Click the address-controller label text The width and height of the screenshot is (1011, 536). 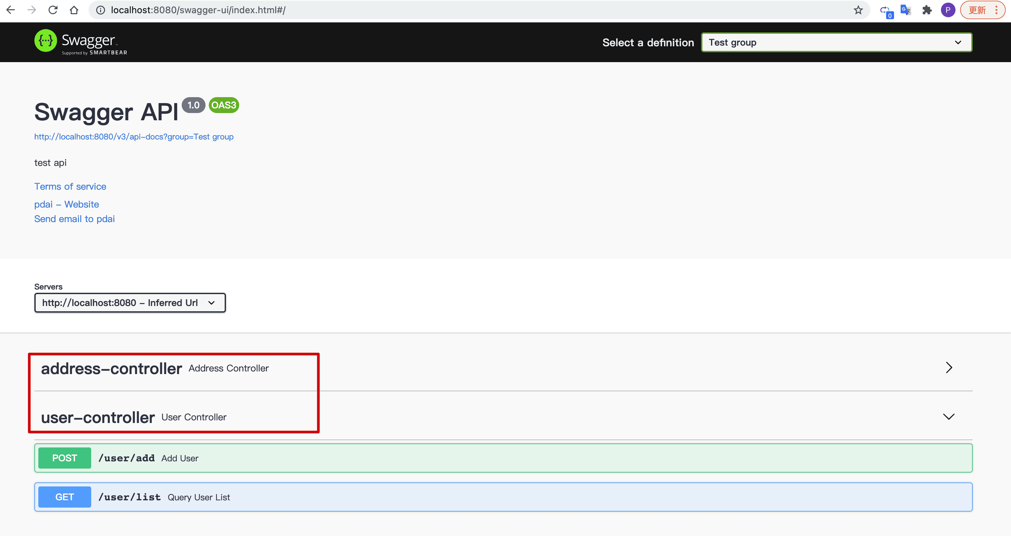[111, 368]
